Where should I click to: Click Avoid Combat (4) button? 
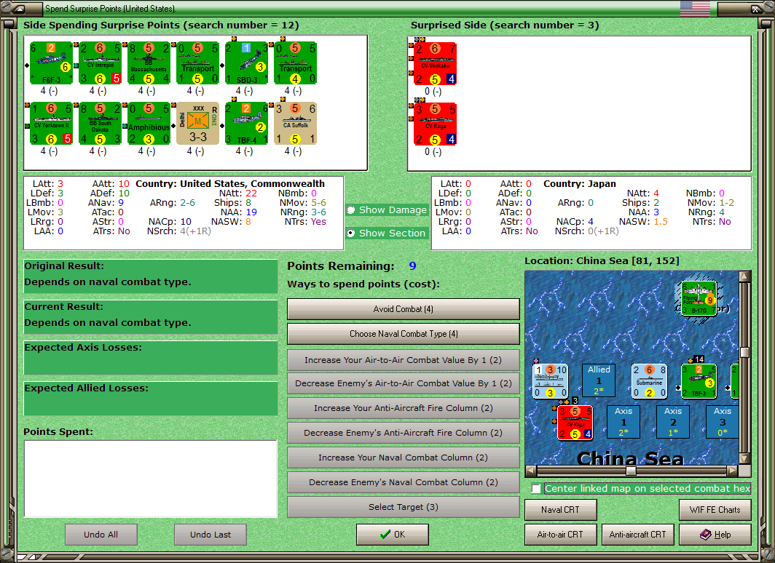pos(404,309)
